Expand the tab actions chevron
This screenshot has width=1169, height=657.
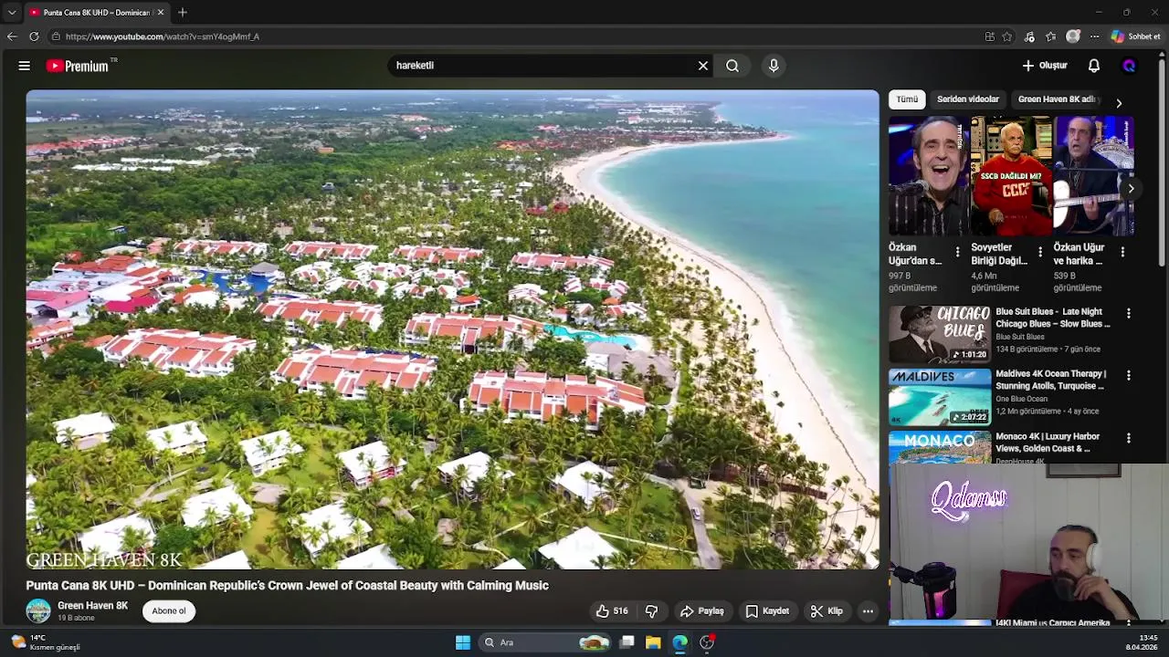point(11,13)
